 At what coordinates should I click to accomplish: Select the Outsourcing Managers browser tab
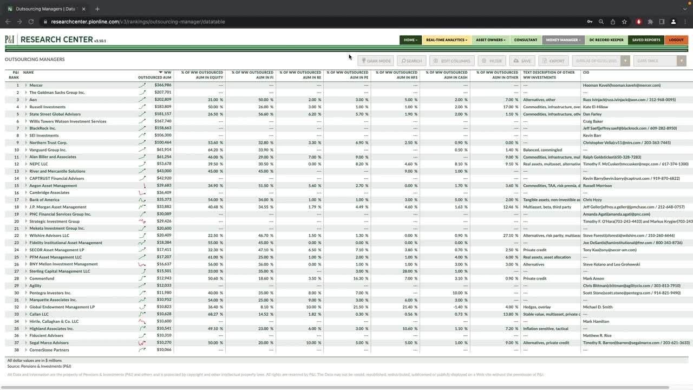[x=45, y=9]
